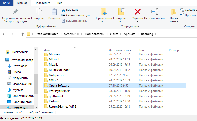The image size is (197, 121).
Task: Sort by the Размер column header
Action: (x=177, y=50)
